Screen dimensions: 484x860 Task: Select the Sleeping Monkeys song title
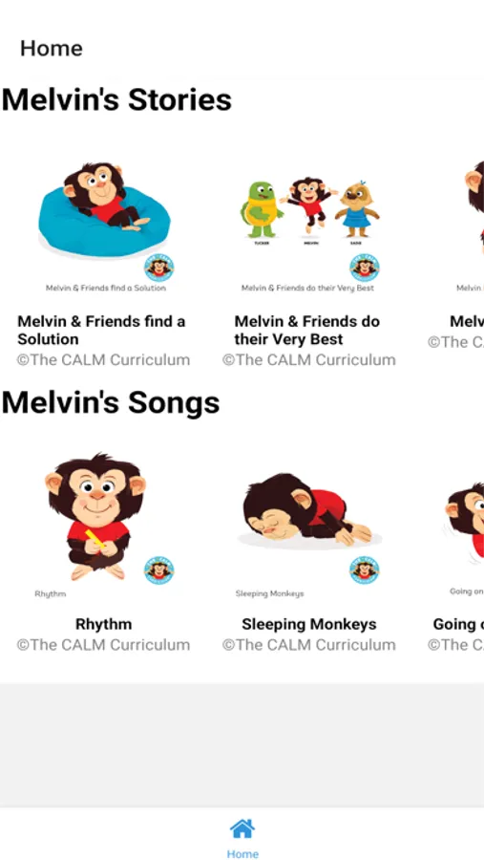pyautogui.click(x=309, y=624)
